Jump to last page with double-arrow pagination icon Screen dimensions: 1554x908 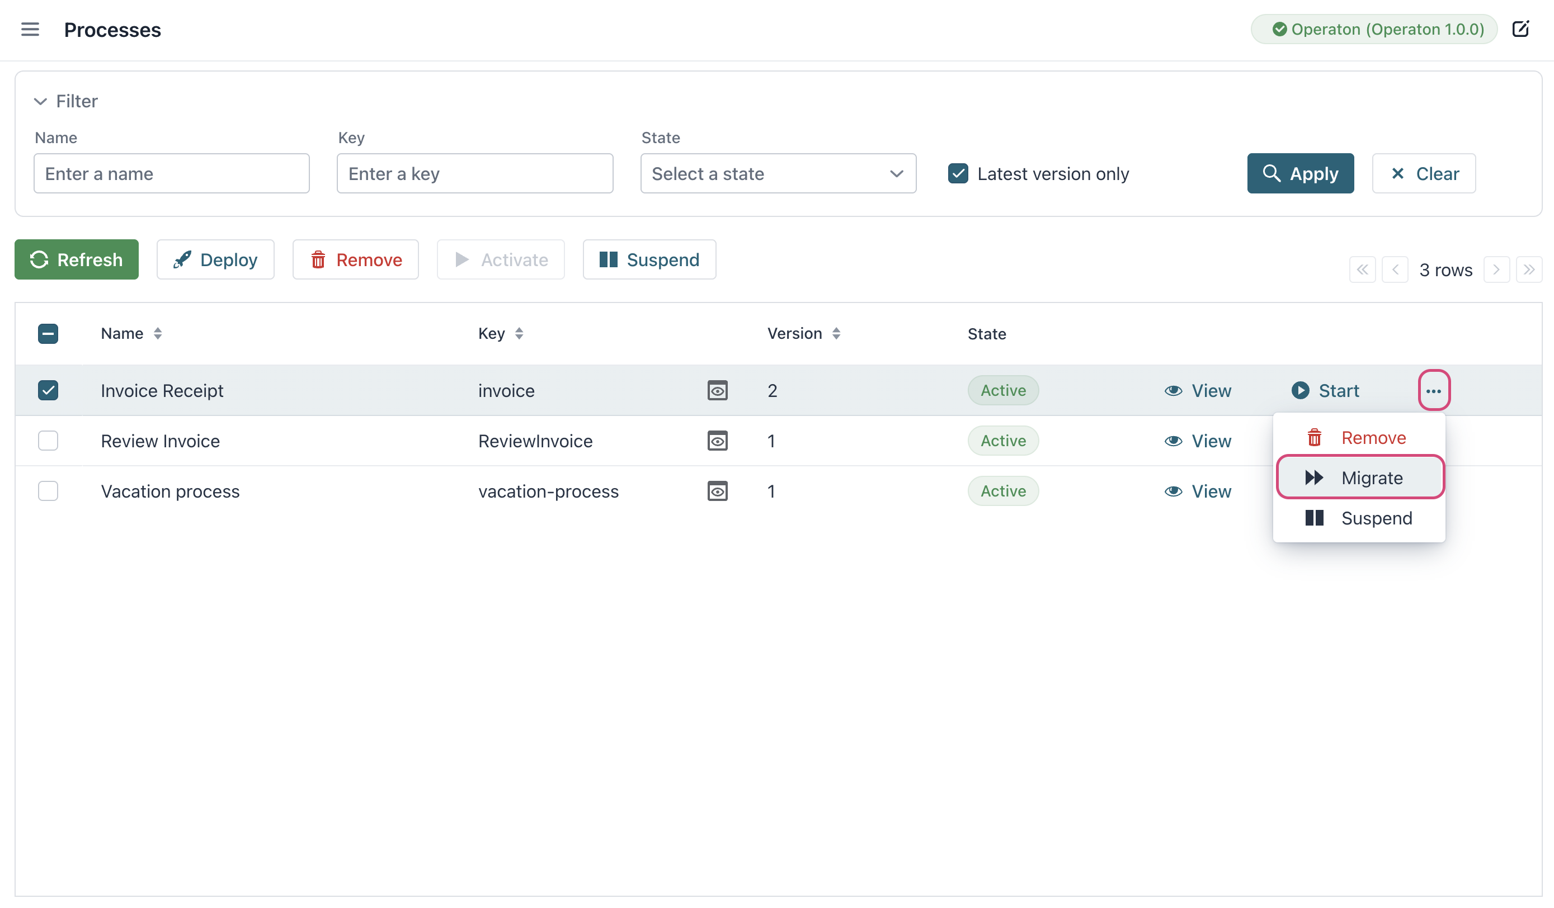1529,269
